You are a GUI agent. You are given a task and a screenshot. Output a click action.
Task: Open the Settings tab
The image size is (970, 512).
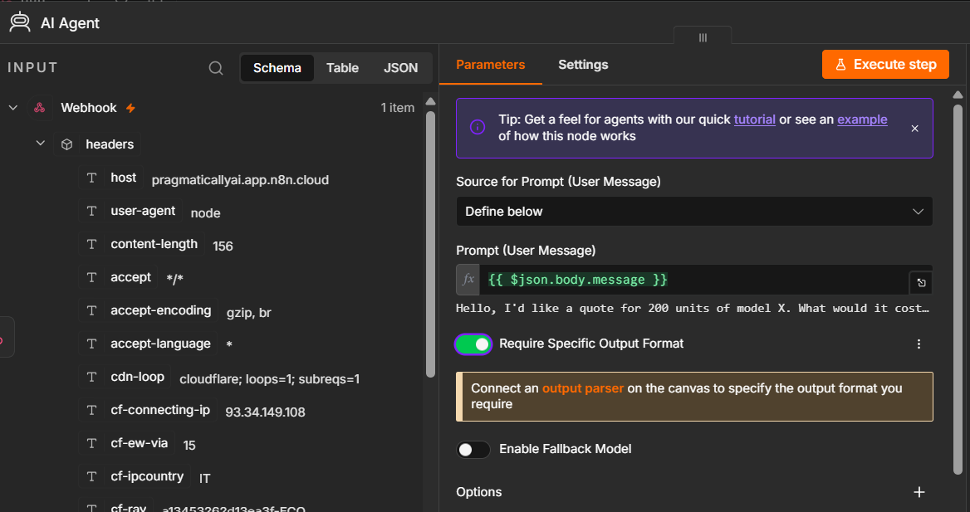(583, 64)
